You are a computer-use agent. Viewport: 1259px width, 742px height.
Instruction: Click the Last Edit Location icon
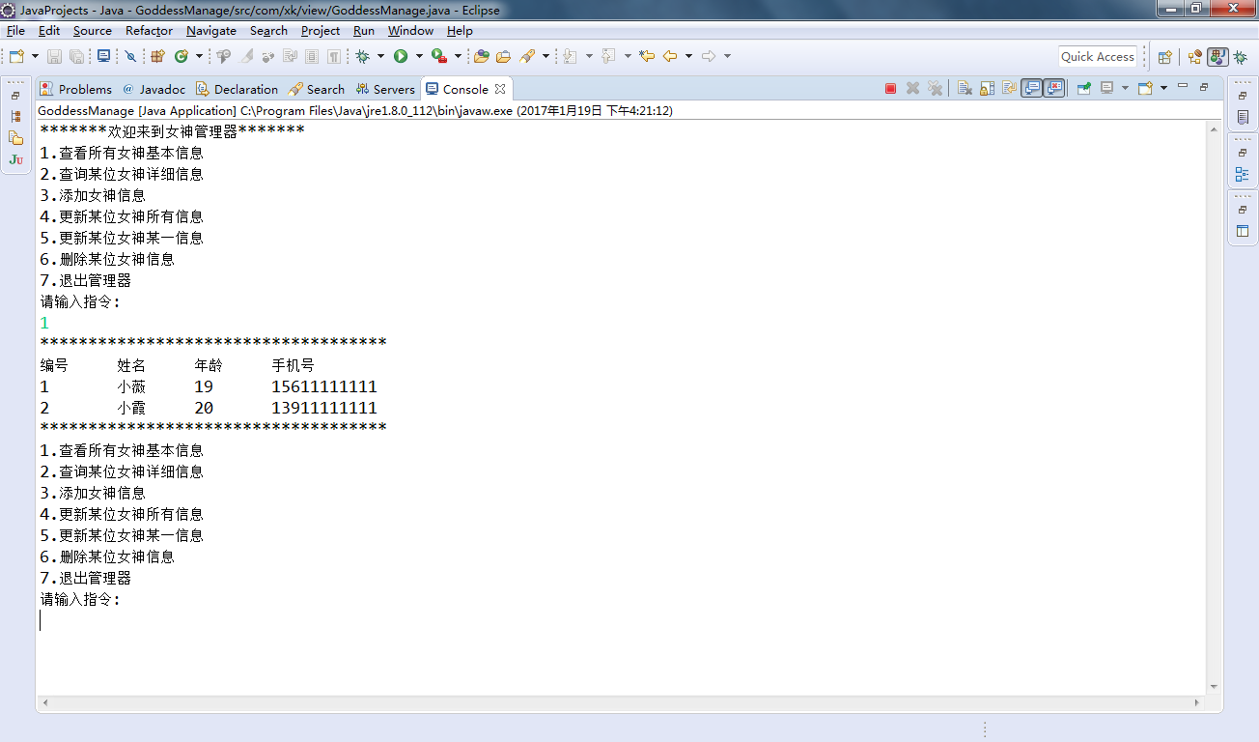(647, 56)
